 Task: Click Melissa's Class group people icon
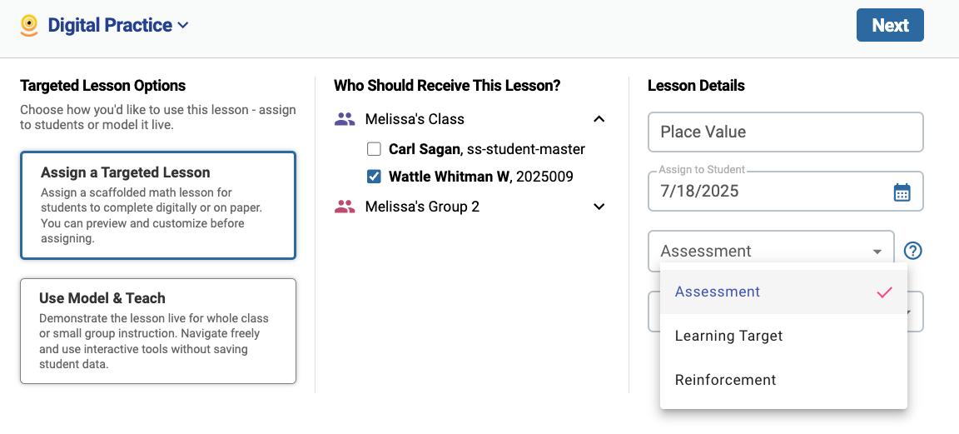pyautogui.click(x=345, y=119)
